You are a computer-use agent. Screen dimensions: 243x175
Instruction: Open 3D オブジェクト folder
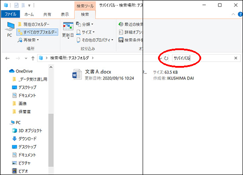(x=27, y=131)
